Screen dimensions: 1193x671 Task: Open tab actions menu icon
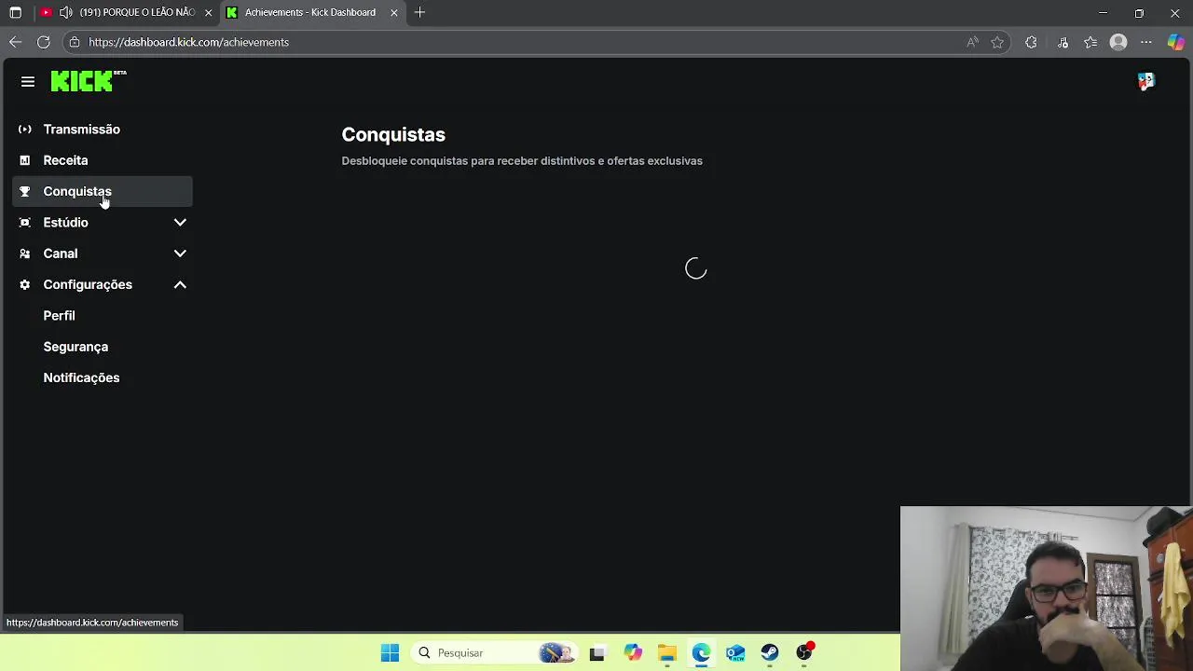(15, 12)
